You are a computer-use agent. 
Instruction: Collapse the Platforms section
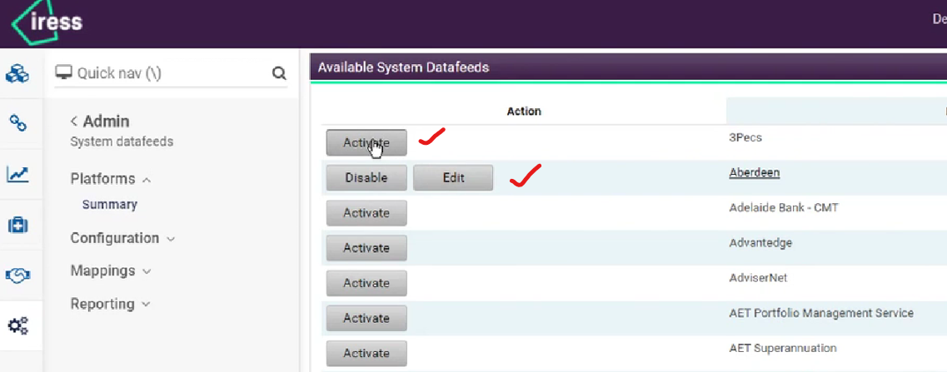click(x=111, y=179)
